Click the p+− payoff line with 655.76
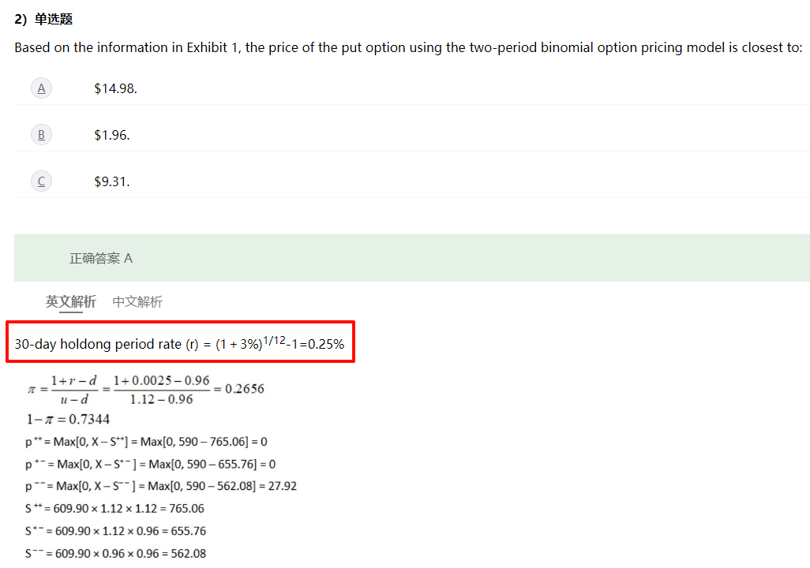 [150, 464]
